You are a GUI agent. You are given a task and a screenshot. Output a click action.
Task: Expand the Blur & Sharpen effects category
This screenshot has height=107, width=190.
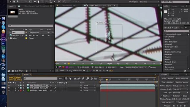[x=164, y=42]
